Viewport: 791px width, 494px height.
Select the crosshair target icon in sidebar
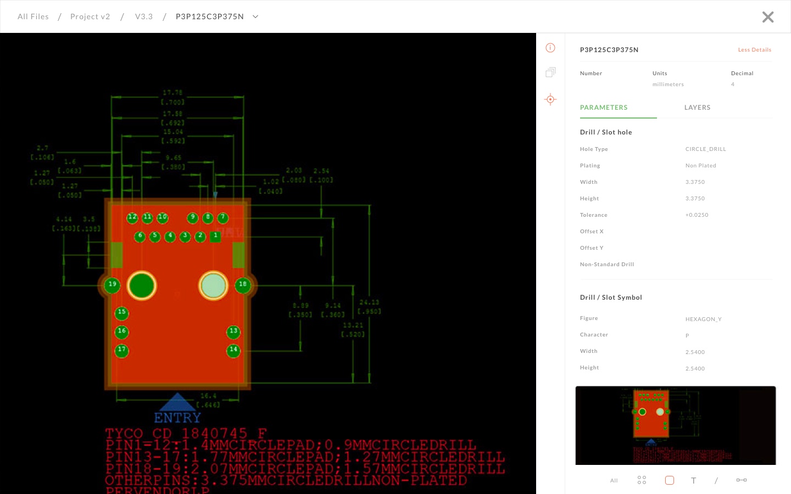[550, 99]
